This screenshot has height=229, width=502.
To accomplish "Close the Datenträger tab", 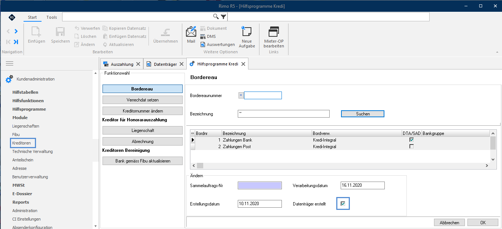I will 181,64.
